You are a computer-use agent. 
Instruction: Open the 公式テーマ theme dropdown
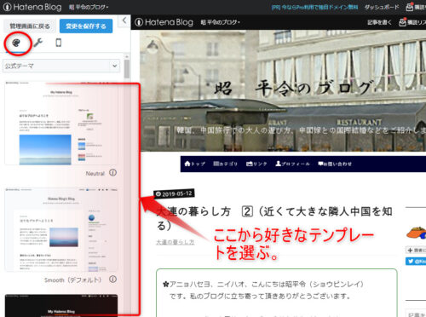click(x=61, y=66)
